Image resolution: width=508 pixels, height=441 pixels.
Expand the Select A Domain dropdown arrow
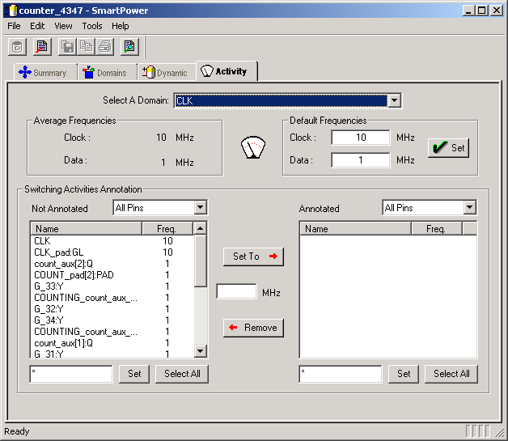coord(394,100)
